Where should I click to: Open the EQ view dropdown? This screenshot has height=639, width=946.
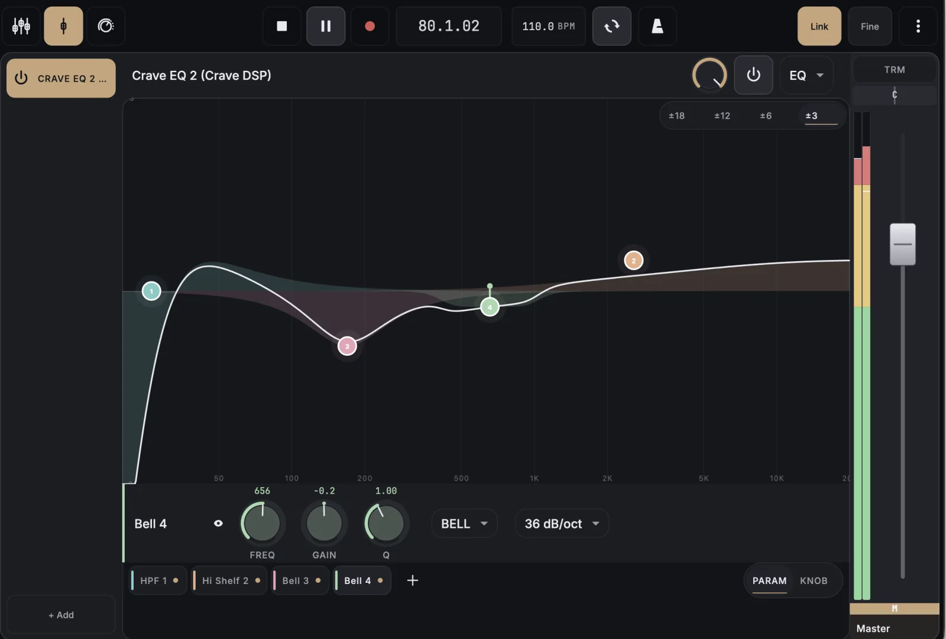(806, 75)
